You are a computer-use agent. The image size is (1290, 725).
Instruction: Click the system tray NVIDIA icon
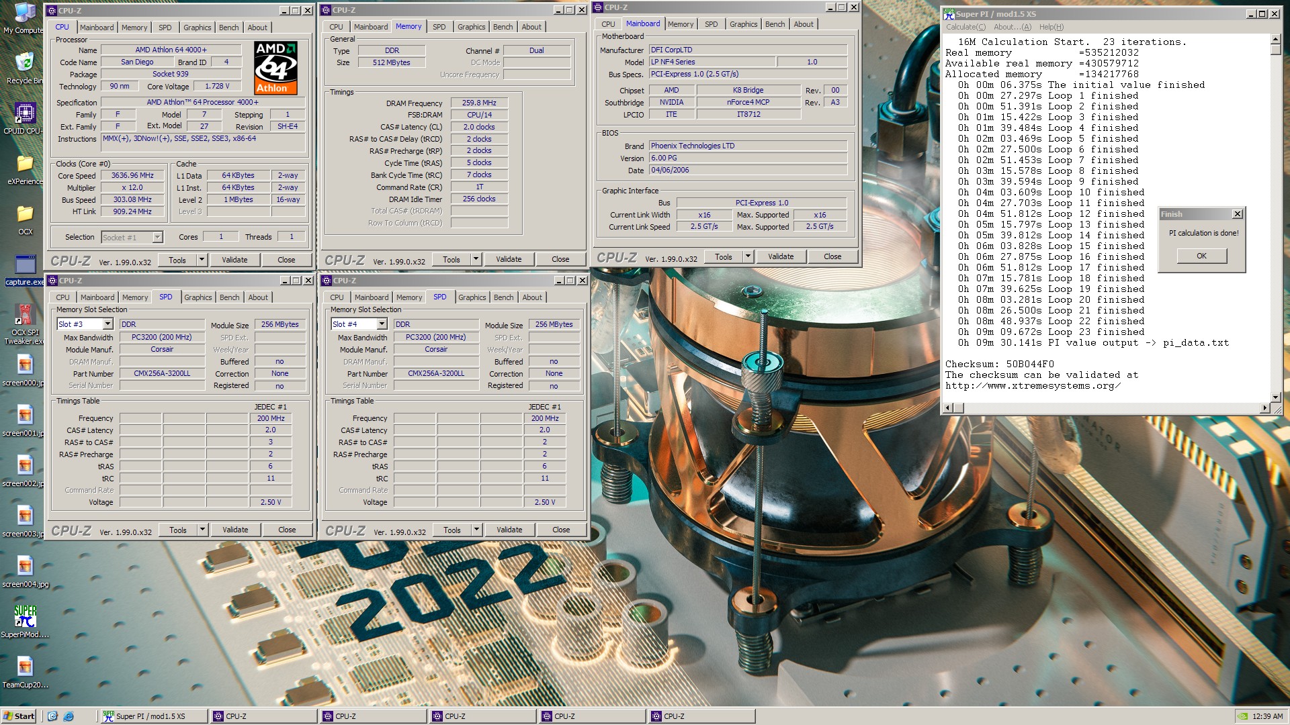[x=1243, y=716]
